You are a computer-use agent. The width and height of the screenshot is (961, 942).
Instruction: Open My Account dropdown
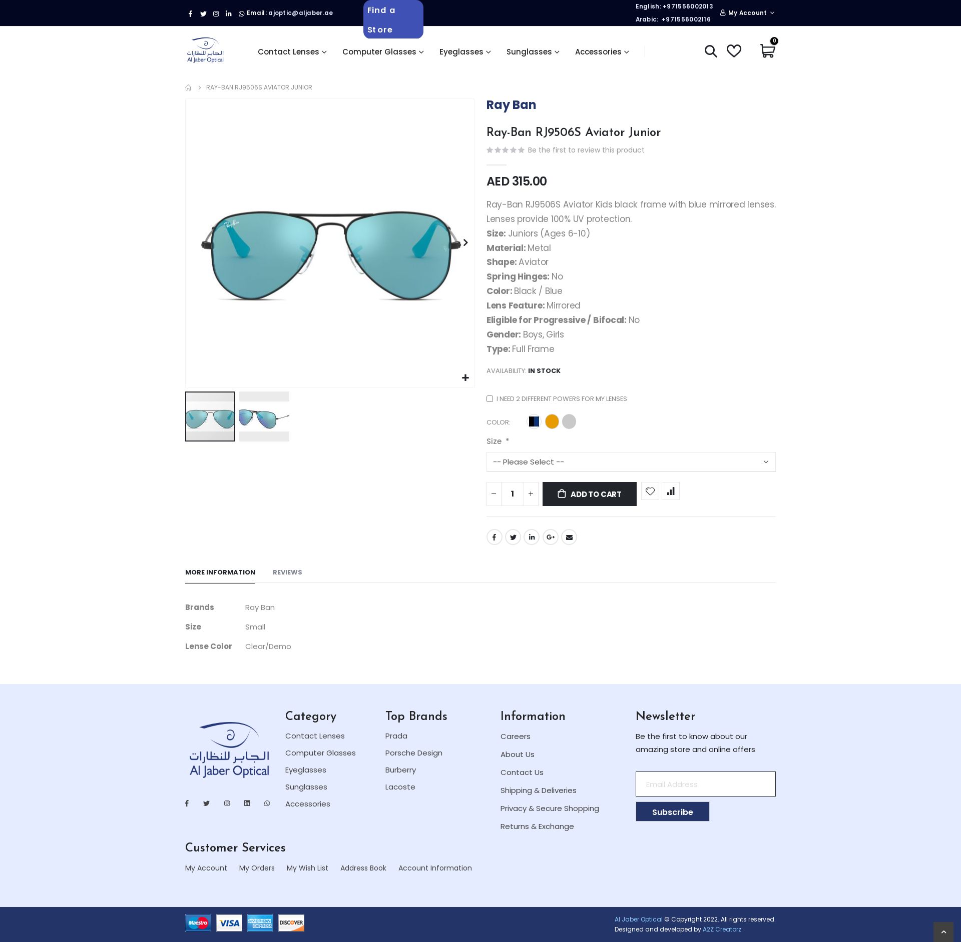[x=747, y=13]
